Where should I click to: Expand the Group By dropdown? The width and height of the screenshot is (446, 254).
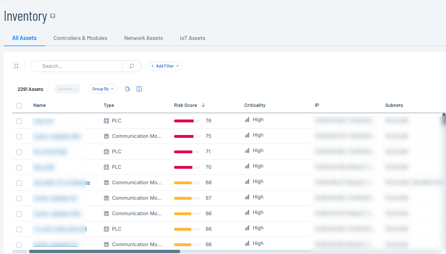[x=102, y=89]
